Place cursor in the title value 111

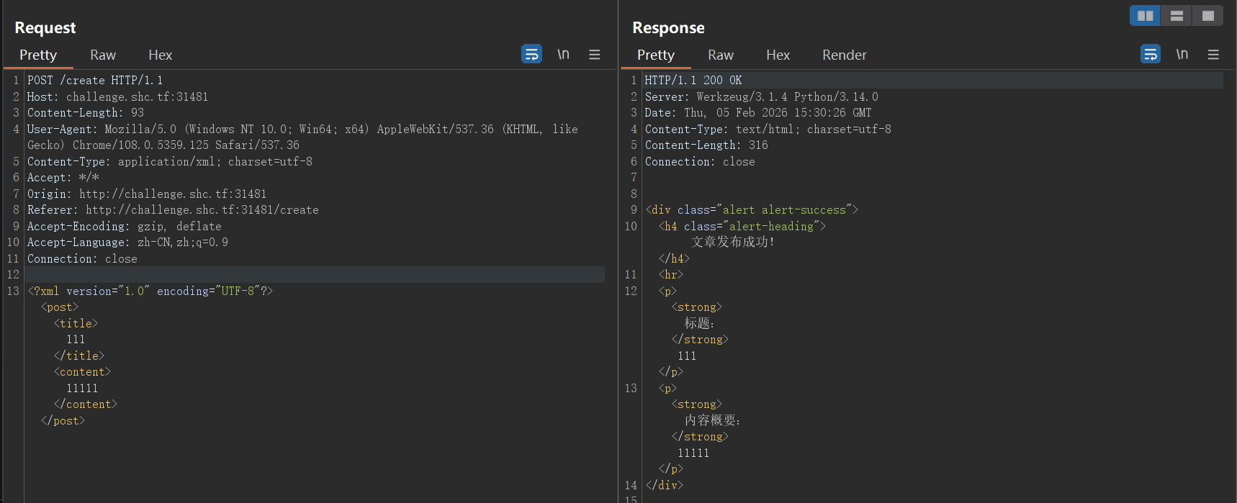76,340
